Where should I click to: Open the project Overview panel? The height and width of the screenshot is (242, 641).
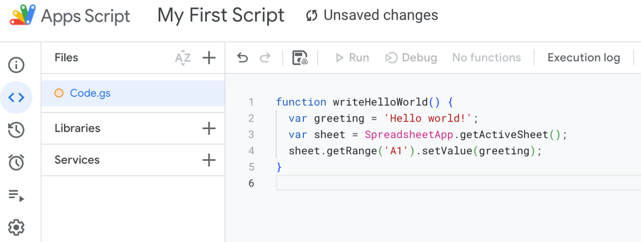(17, 65)
